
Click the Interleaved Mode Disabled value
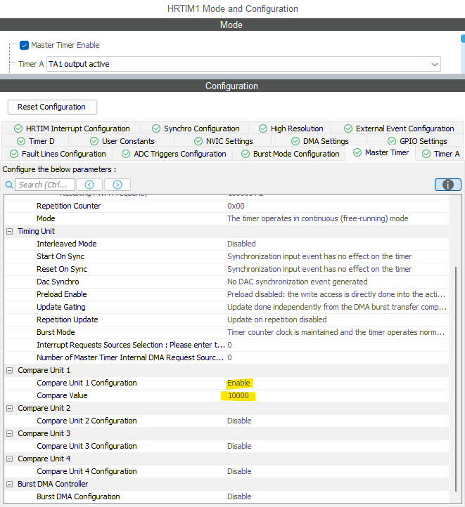click(x=241, y=244)
